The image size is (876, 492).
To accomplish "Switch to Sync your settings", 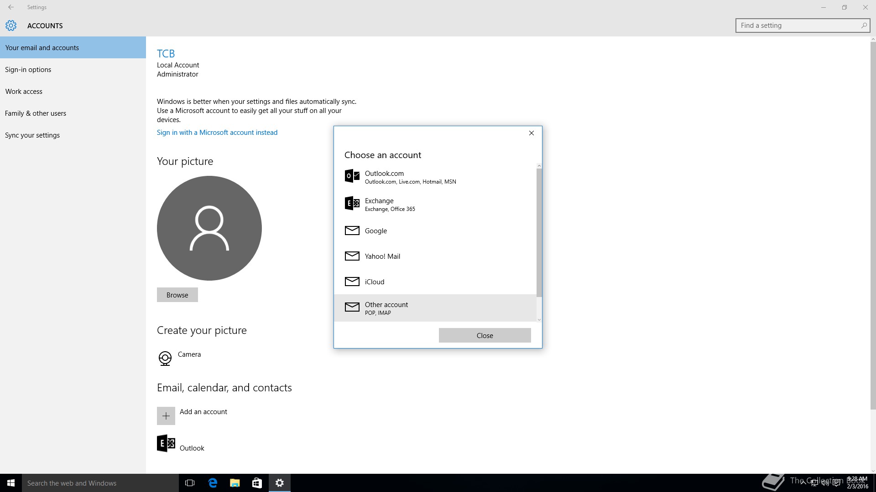I will click(x=32, y=135).
